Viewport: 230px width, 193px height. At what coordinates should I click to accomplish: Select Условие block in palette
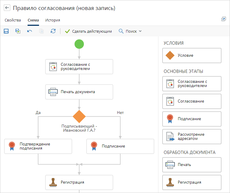(x=192, y=56)
